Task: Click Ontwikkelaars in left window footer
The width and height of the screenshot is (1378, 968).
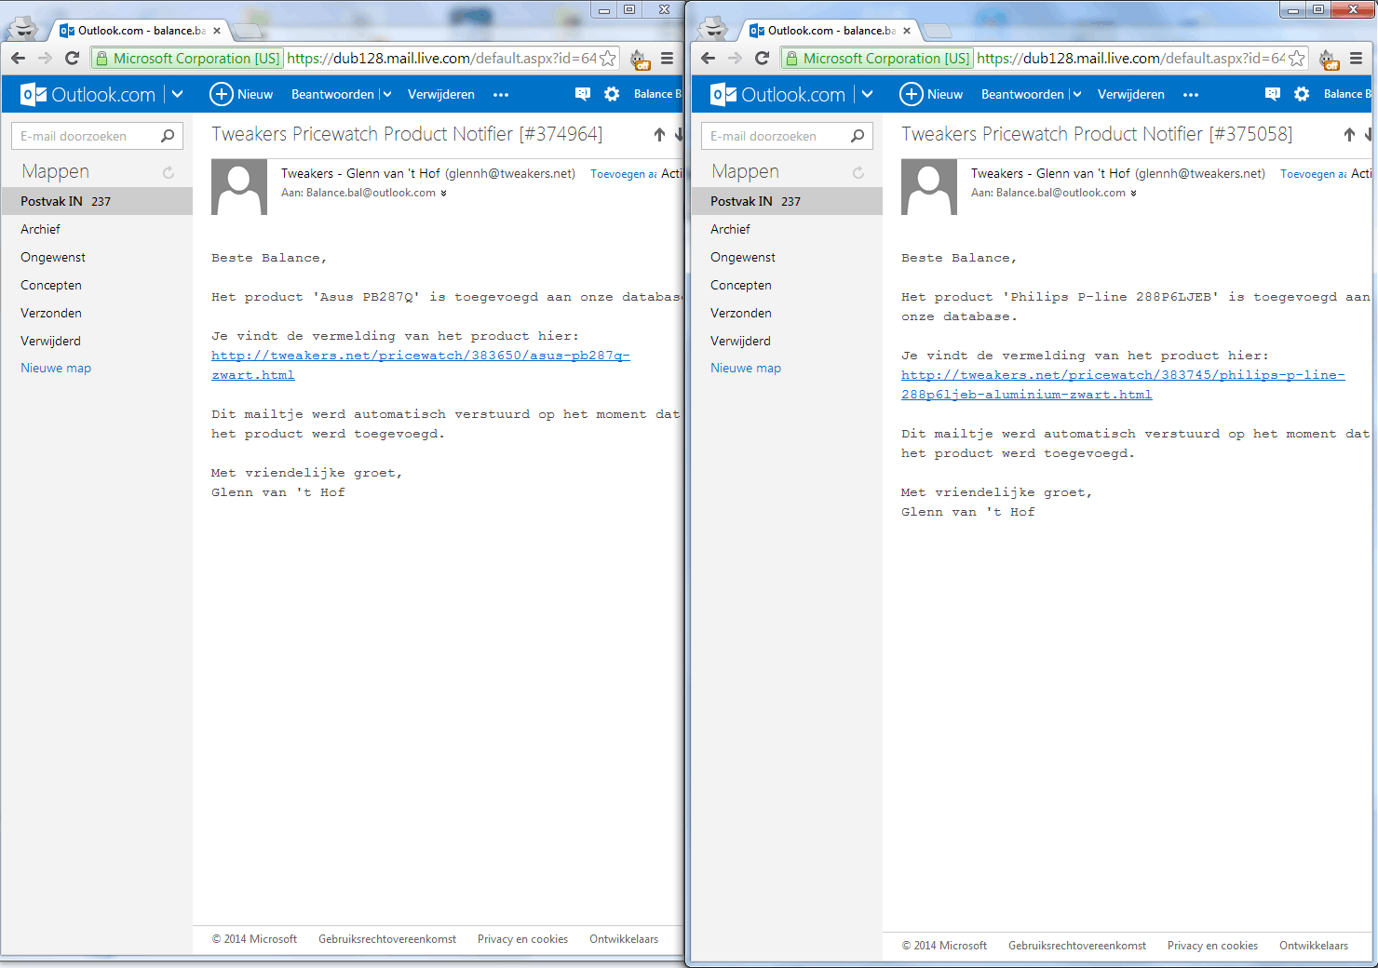Action: [x=624, y=939]
